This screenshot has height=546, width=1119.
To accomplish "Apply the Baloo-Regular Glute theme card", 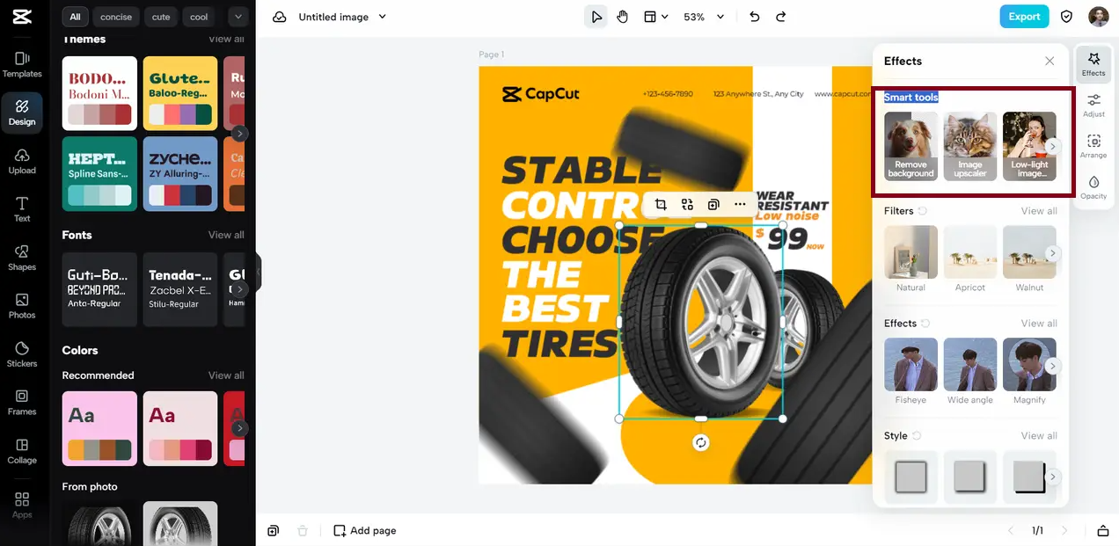I will 180,93.
